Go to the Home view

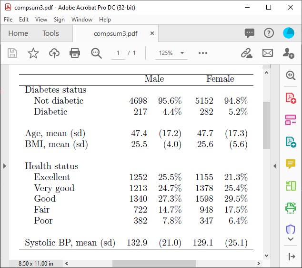(18, 33)
